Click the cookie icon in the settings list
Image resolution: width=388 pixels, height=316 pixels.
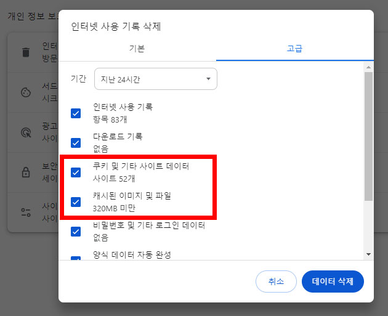click(x=25, y=92)
